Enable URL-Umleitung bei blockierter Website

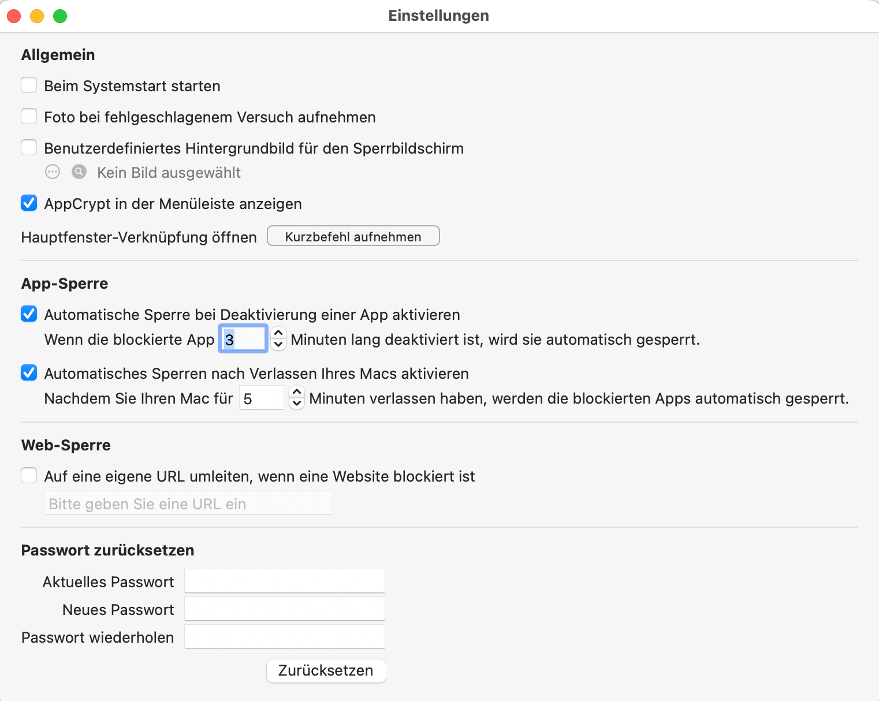(29, 475)
